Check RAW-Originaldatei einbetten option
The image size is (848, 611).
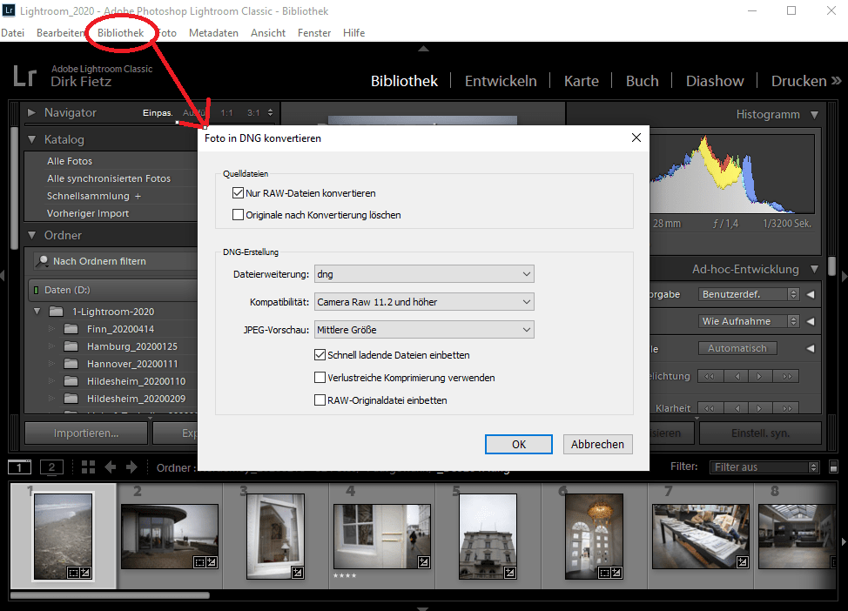pyautogui.click(x=320, y=400)
